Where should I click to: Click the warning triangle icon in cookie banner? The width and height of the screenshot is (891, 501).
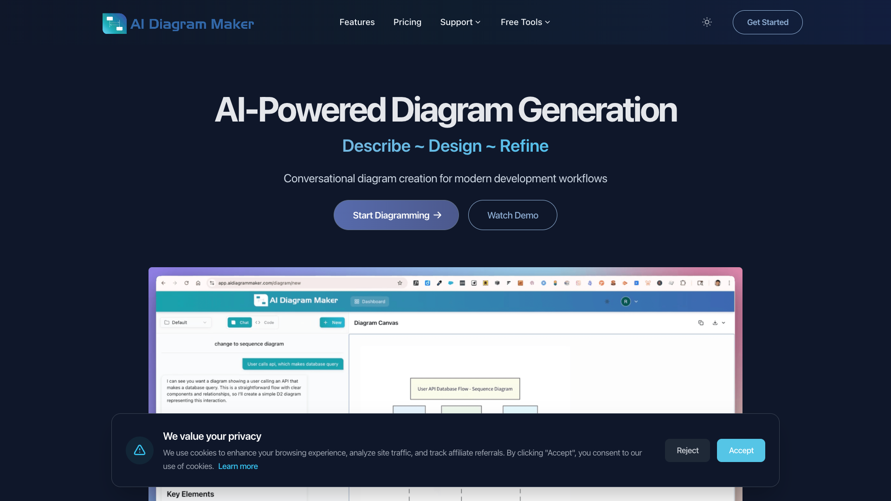(x=140, y=450)
